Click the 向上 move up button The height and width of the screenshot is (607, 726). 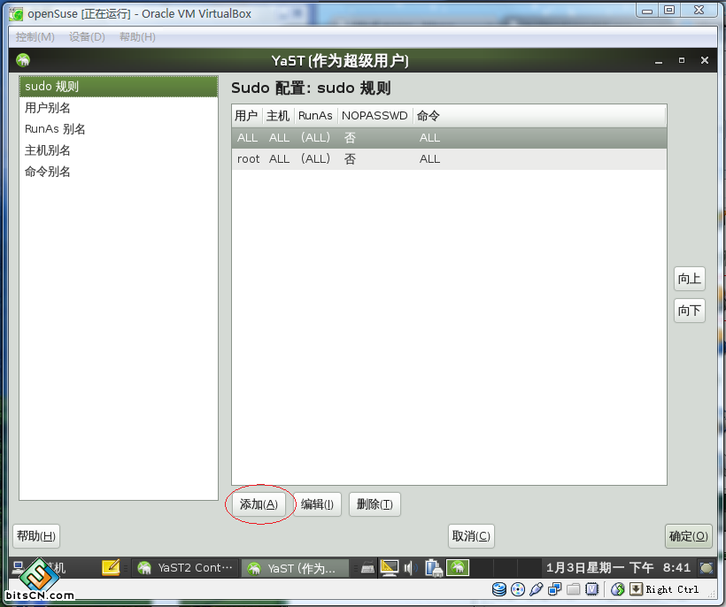pos(690,279)
